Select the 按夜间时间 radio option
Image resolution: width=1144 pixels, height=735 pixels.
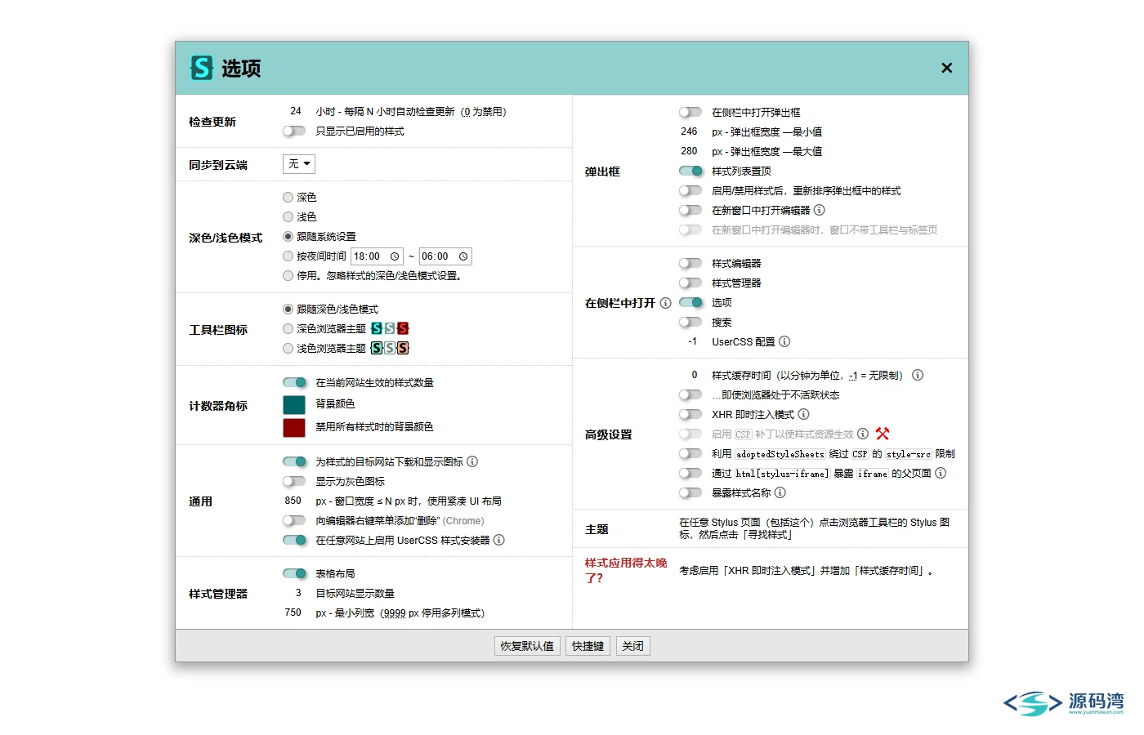point(288,256)
